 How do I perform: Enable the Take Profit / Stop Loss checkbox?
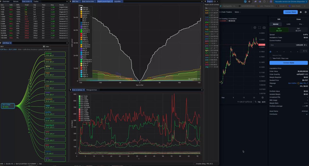[271, 58]
